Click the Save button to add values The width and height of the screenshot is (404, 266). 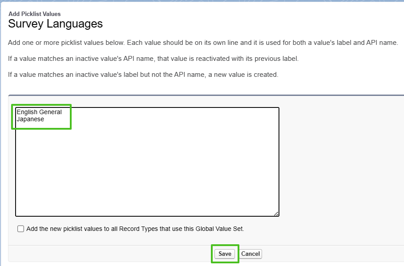point(225,254)
